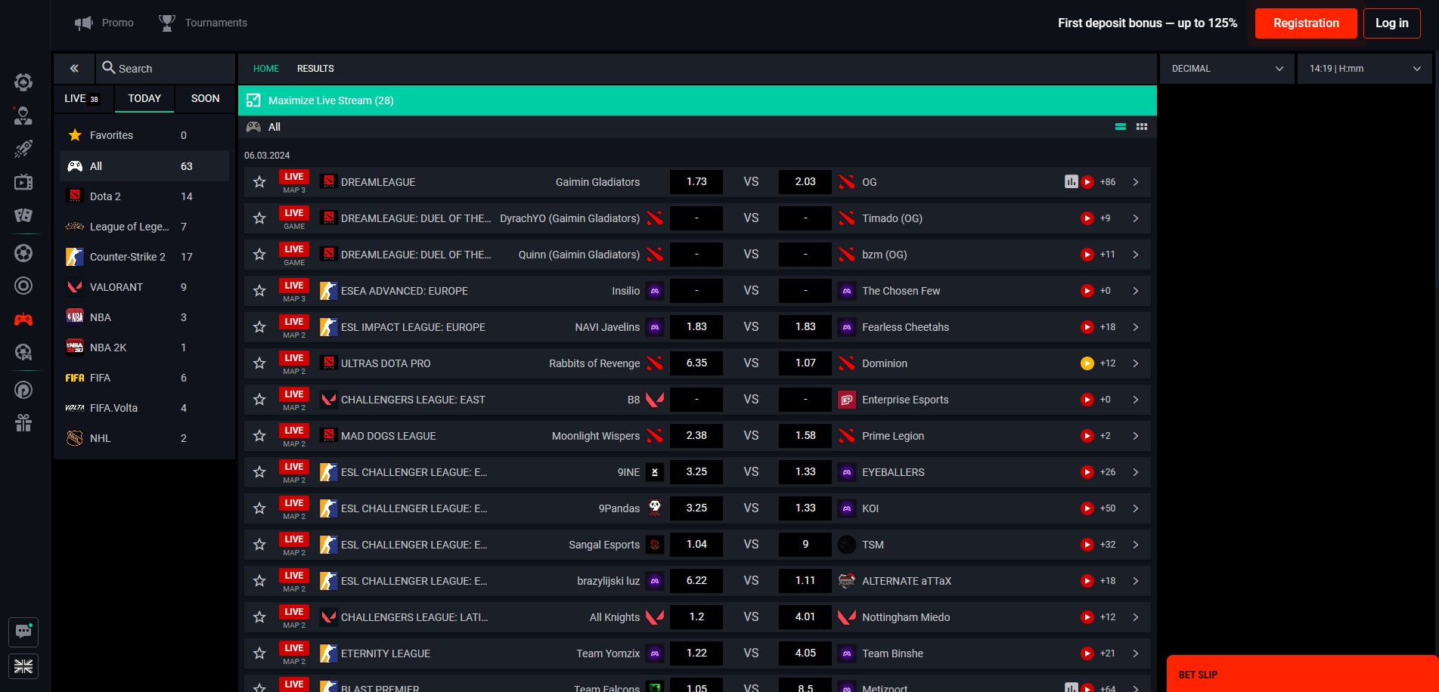This screenshot has width=1439, height=692.
Task: Favorite Quinn vs bzm match star
Action: [259, 255]
